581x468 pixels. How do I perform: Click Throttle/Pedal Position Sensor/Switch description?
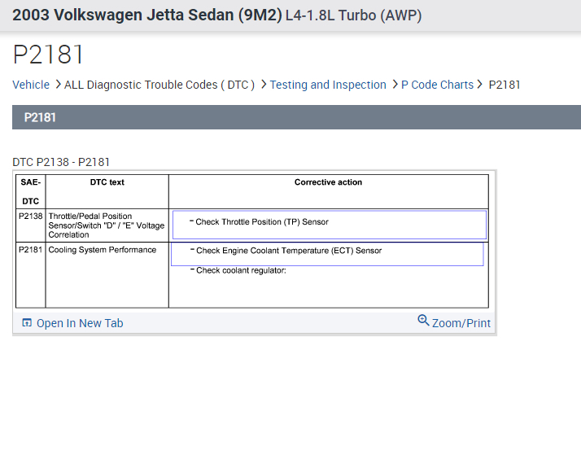point(107,225)
